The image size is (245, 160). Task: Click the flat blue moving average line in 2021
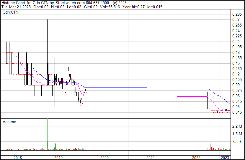click(x=151, y=88)
